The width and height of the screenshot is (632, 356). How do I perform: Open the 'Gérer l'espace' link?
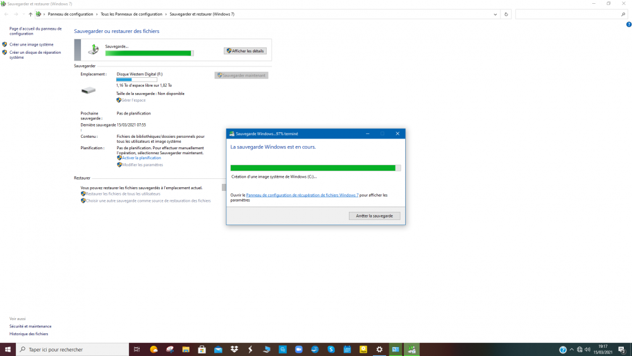(133, 100)
